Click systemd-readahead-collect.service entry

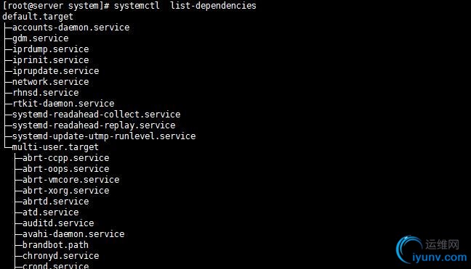click(x=97, y=115)
